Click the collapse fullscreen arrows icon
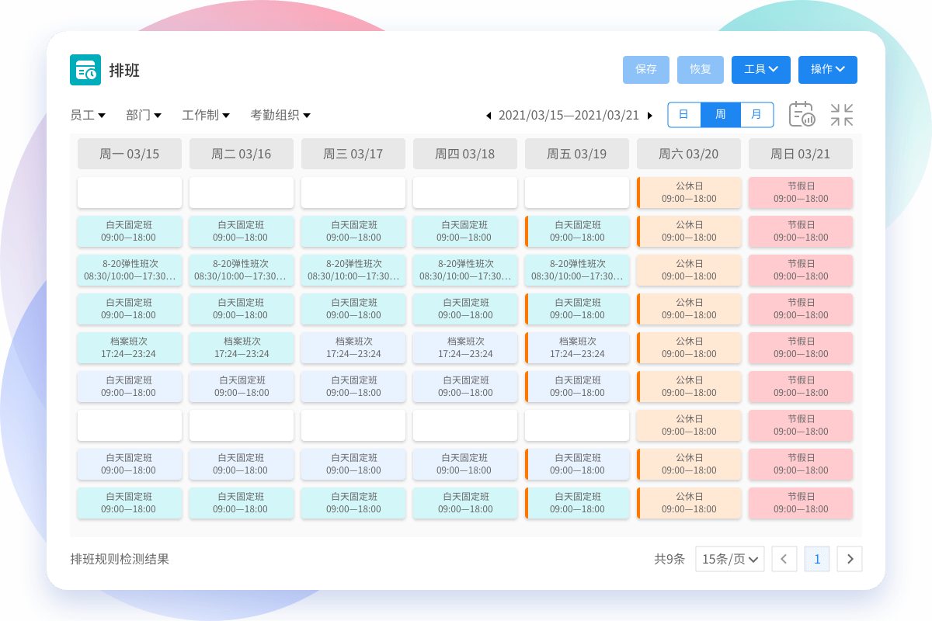The width and height of the screenshot is (932, 621). [x=842, y=115]
